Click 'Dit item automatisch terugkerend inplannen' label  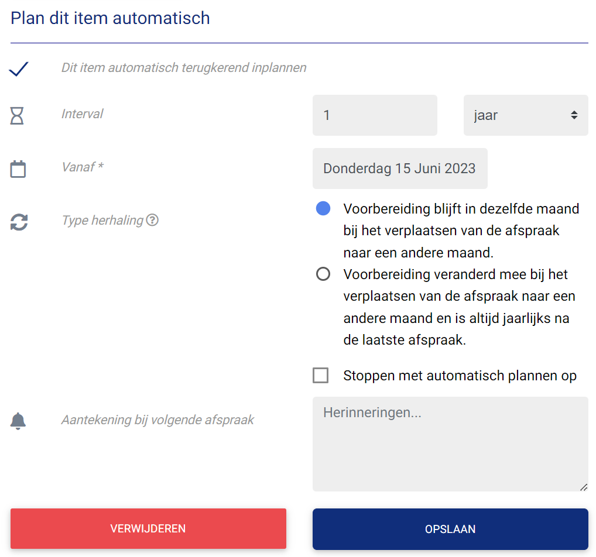pyautogui.click(x=184, y=68)
